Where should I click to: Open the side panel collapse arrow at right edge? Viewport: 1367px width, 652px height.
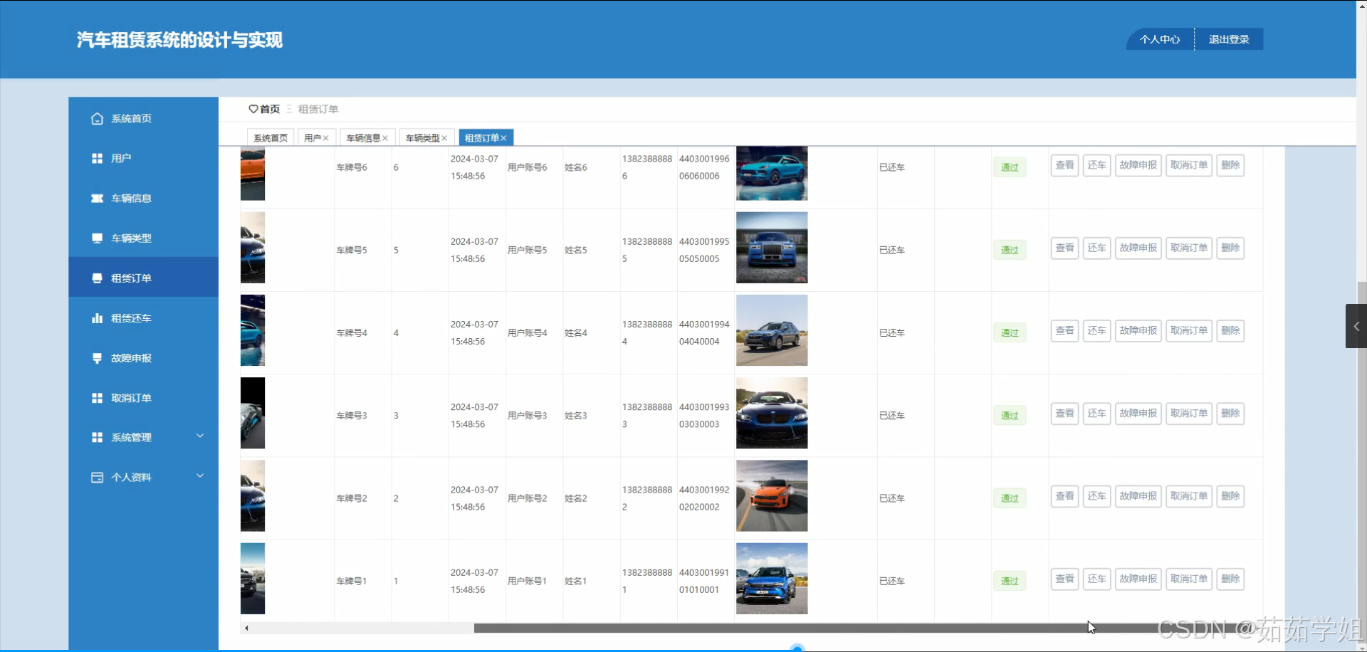click(x=1356, y=326)
